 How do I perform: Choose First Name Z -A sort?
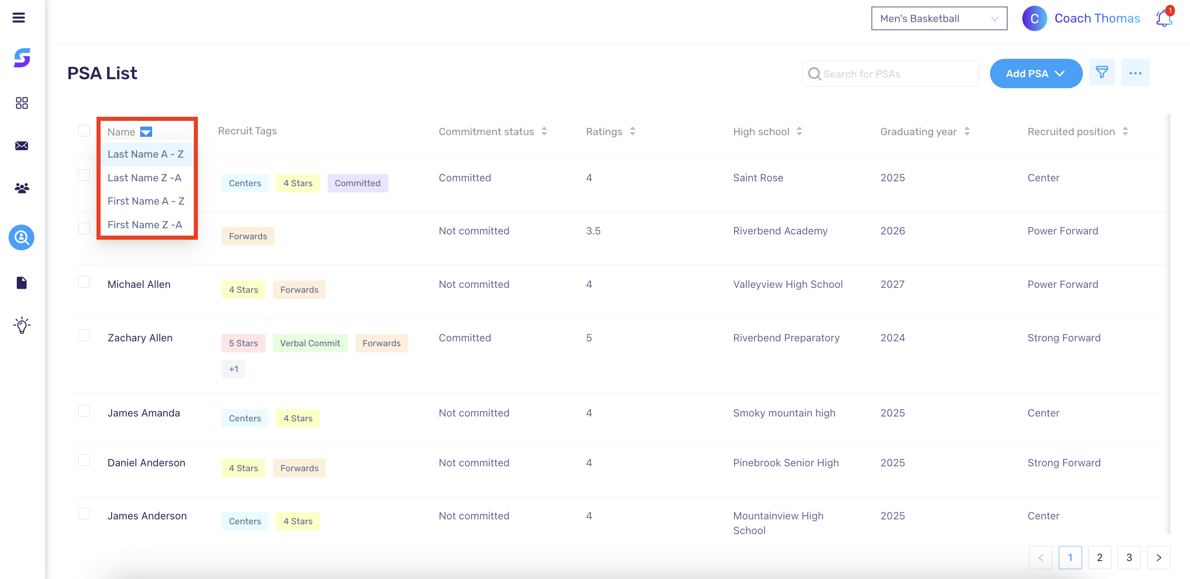click(x=146, y=225)
